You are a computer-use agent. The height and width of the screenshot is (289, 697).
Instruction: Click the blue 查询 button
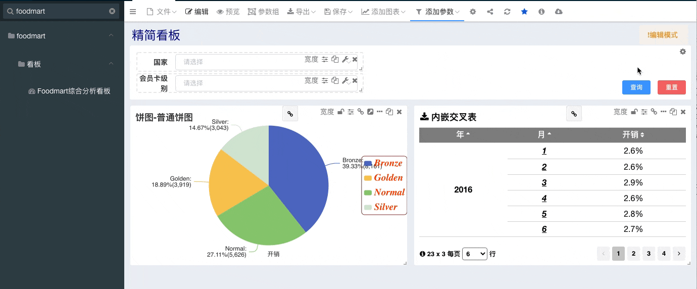click(x=636, y=87)
